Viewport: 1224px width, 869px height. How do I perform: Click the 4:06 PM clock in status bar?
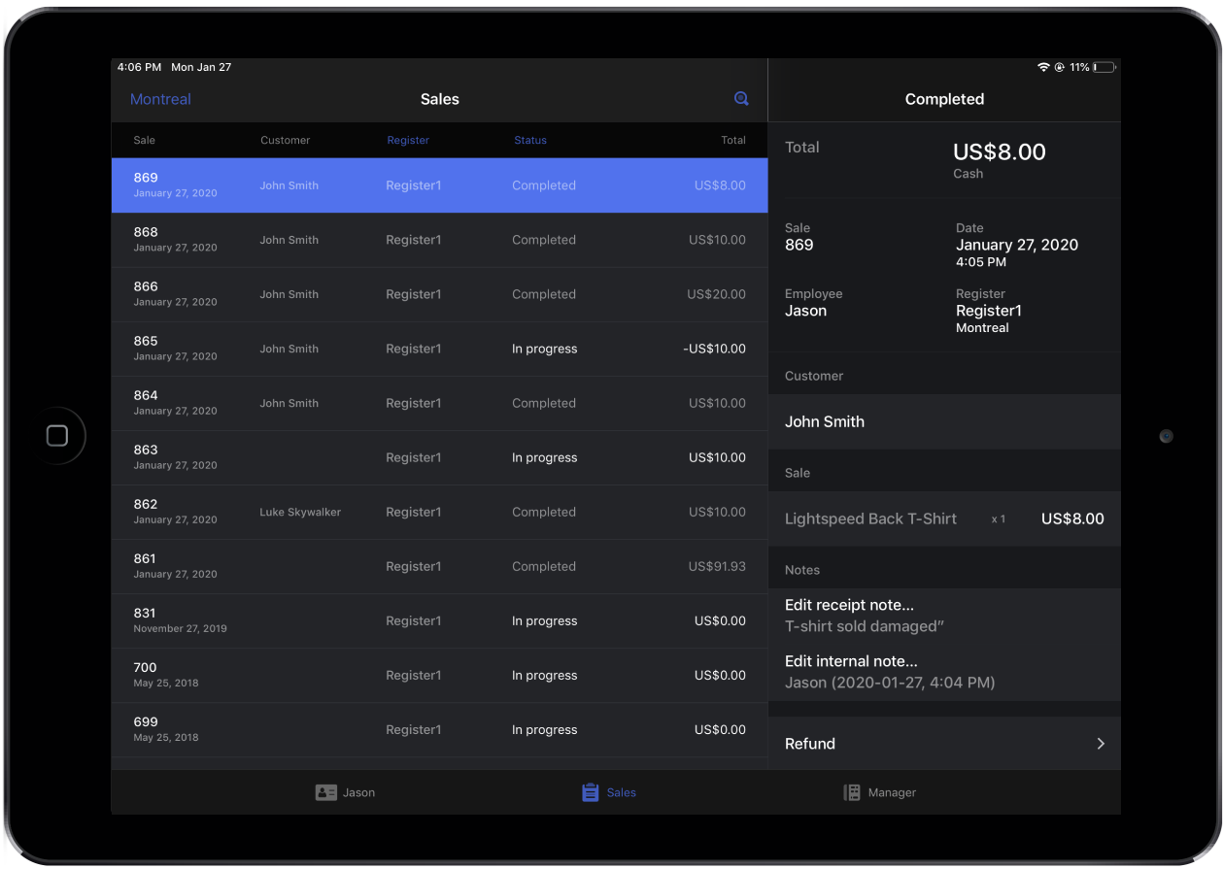point(139,68)
